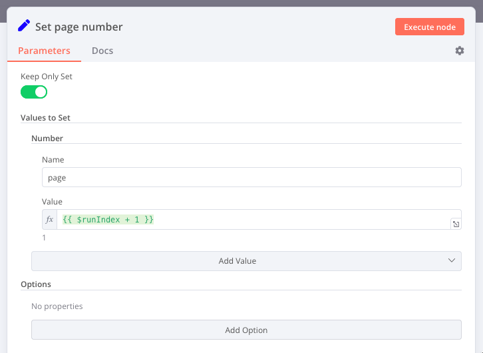
Task: Click the Values to Set heading
Action: click(45, 118)
